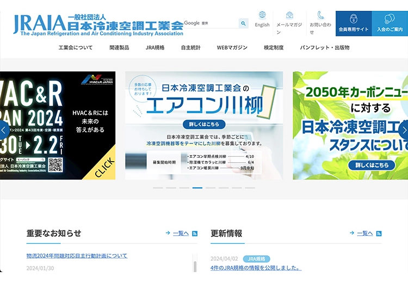Go to next carousel slide arrow
408x283 pixels.
click(404, 130)
